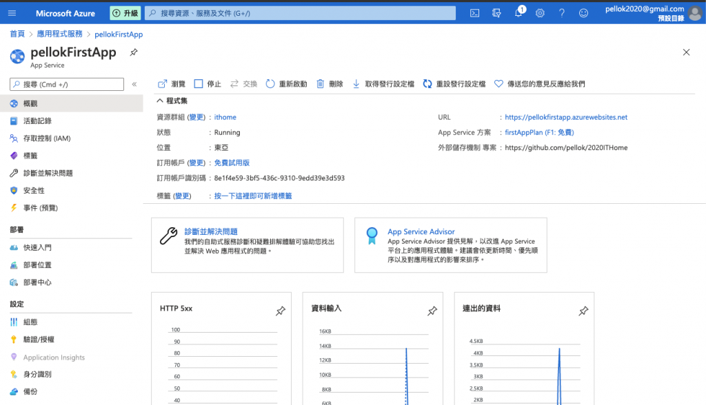706x405 pixels.
Task: Click 按一下這裡即可新增標籤 link
Action: [x=253, y=196]
